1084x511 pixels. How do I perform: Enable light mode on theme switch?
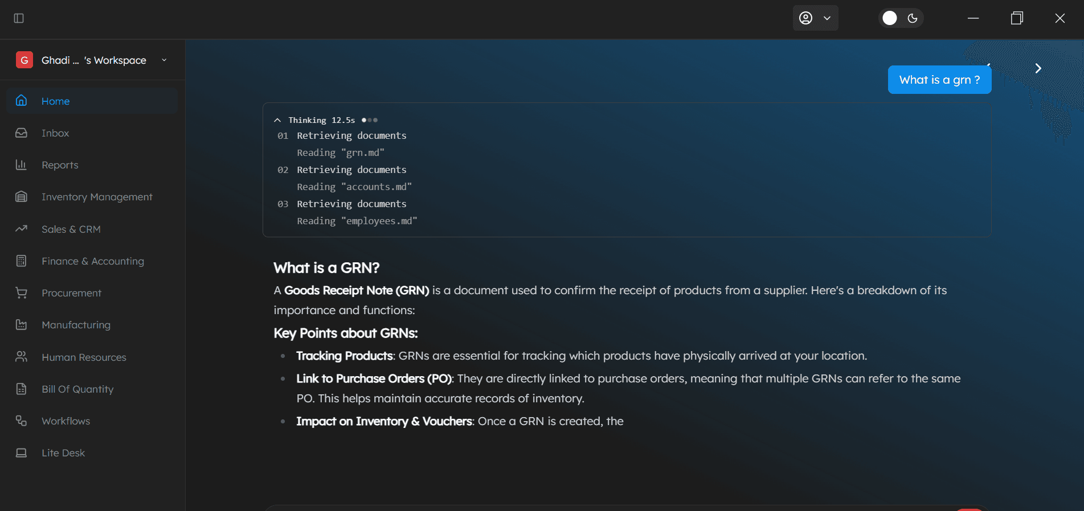point(889,18)
